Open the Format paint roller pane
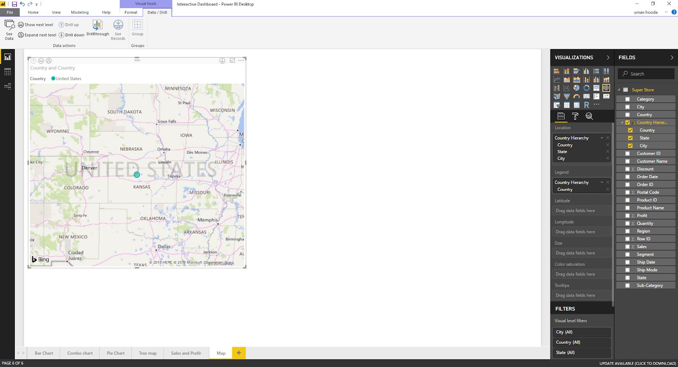The height and width of the screenshot is (367, 678). click(575, 116)
